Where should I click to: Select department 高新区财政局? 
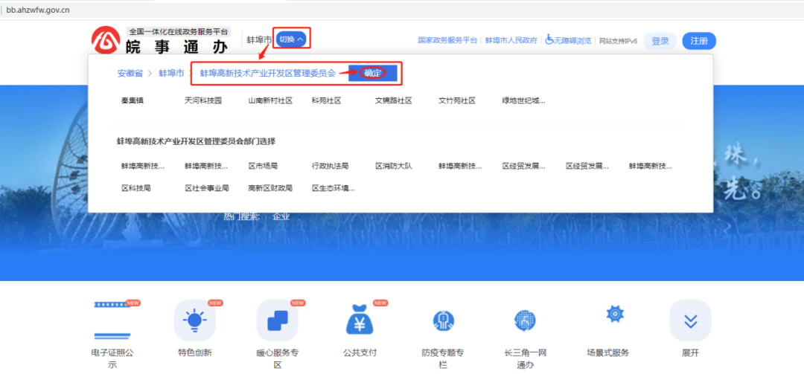click(270, 188)
